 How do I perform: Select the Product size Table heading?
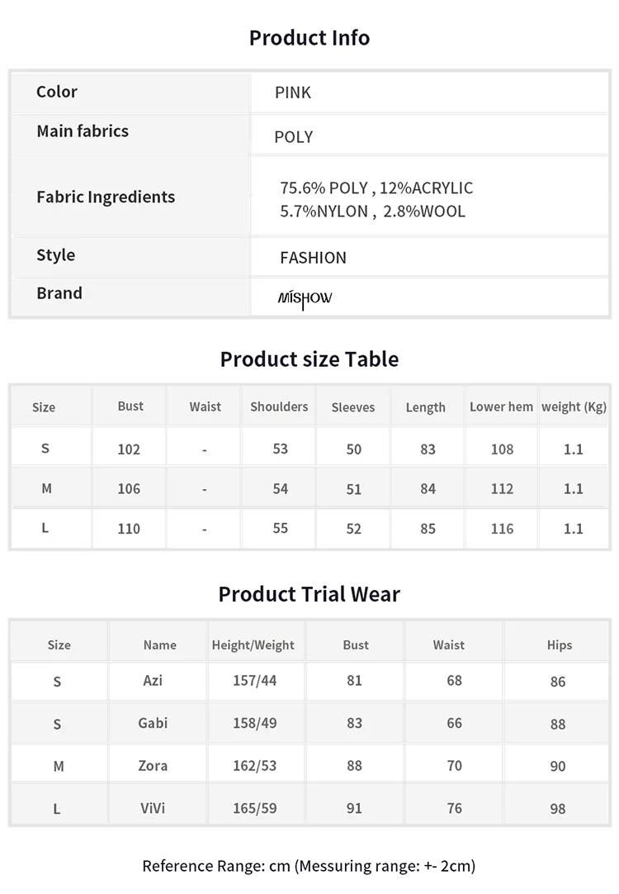[x=309, y=359]
